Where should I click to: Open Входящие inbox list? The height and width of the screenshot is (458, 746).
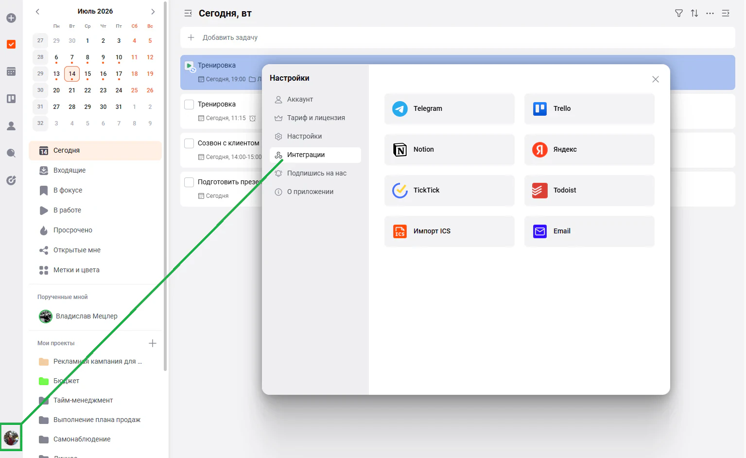pyautogui.click(x=95, y=170)
